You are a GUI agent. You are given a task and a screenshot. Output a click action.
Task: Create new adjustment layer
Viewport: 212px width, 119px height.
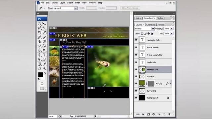(x=154, y=114)
